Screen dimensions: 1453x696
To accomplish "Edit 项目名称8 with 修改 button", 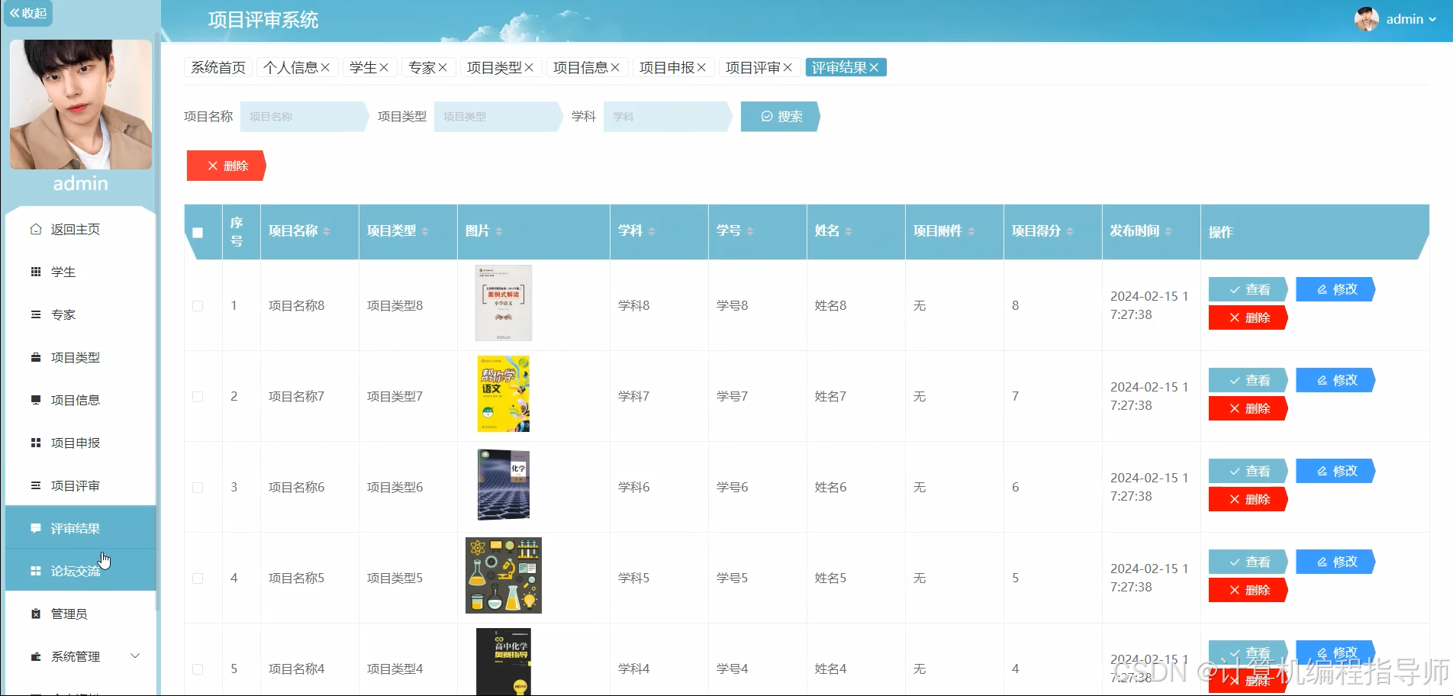I will [1335, 289].
